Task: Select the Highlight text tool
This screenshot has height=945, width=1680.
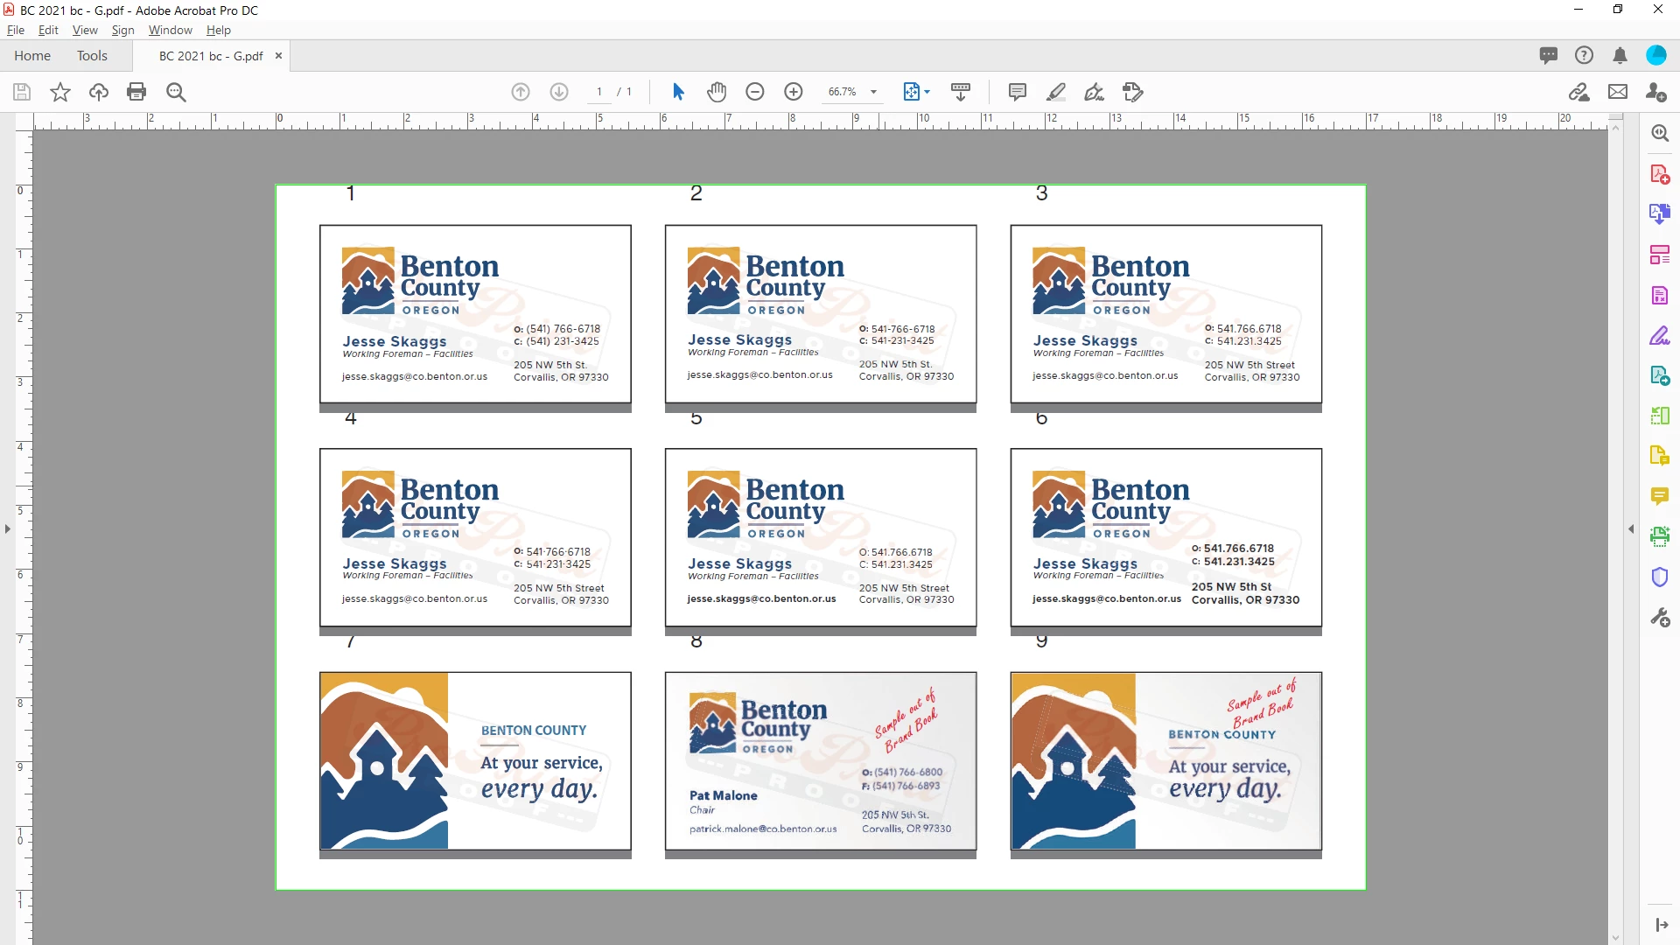Action: click(x=1056, y=92)
